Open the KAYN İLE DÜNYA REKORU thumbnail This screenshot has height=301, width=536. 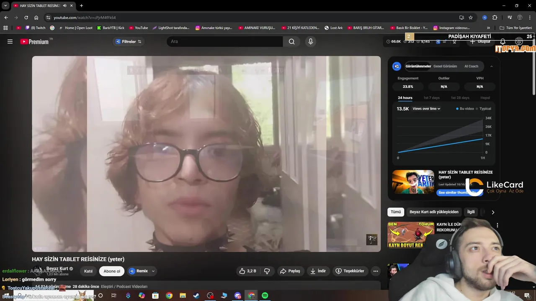[411, 235]
